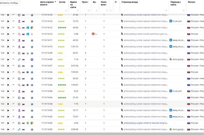Click the Google Docs icon in row 137

[x=171, y=59]
